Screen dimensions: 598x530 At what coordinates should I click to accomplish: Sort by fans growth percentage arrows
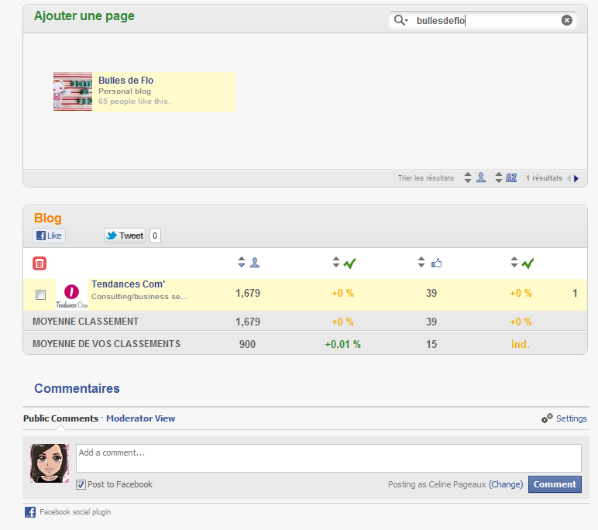tap(335, 262)
